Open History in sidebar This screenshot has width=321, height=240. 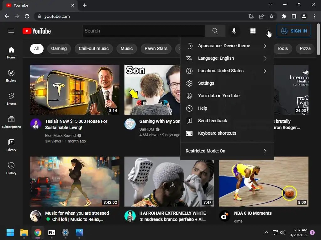point(11,168)
